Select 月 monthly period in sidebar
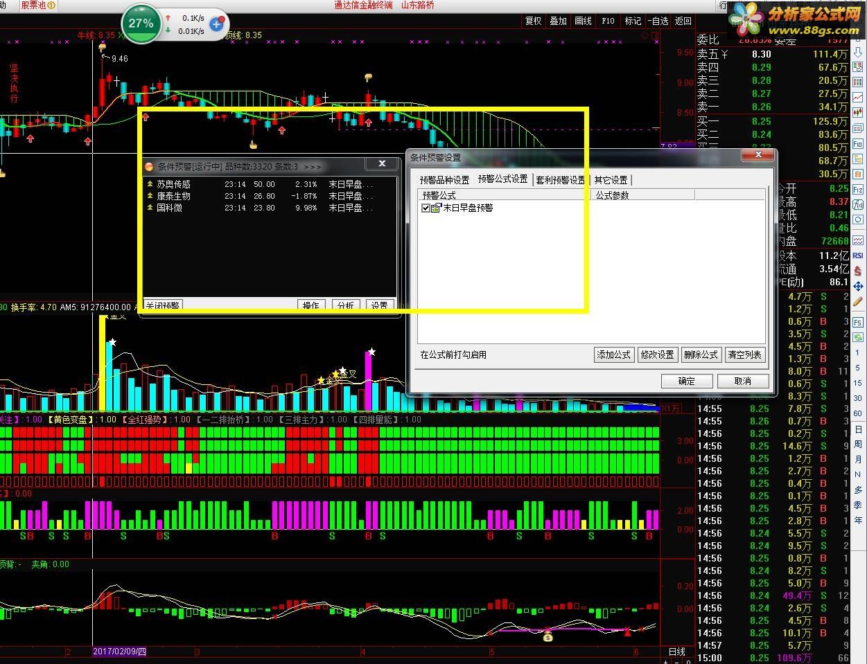This screenshot has height=664, width=867. [858, 460]
